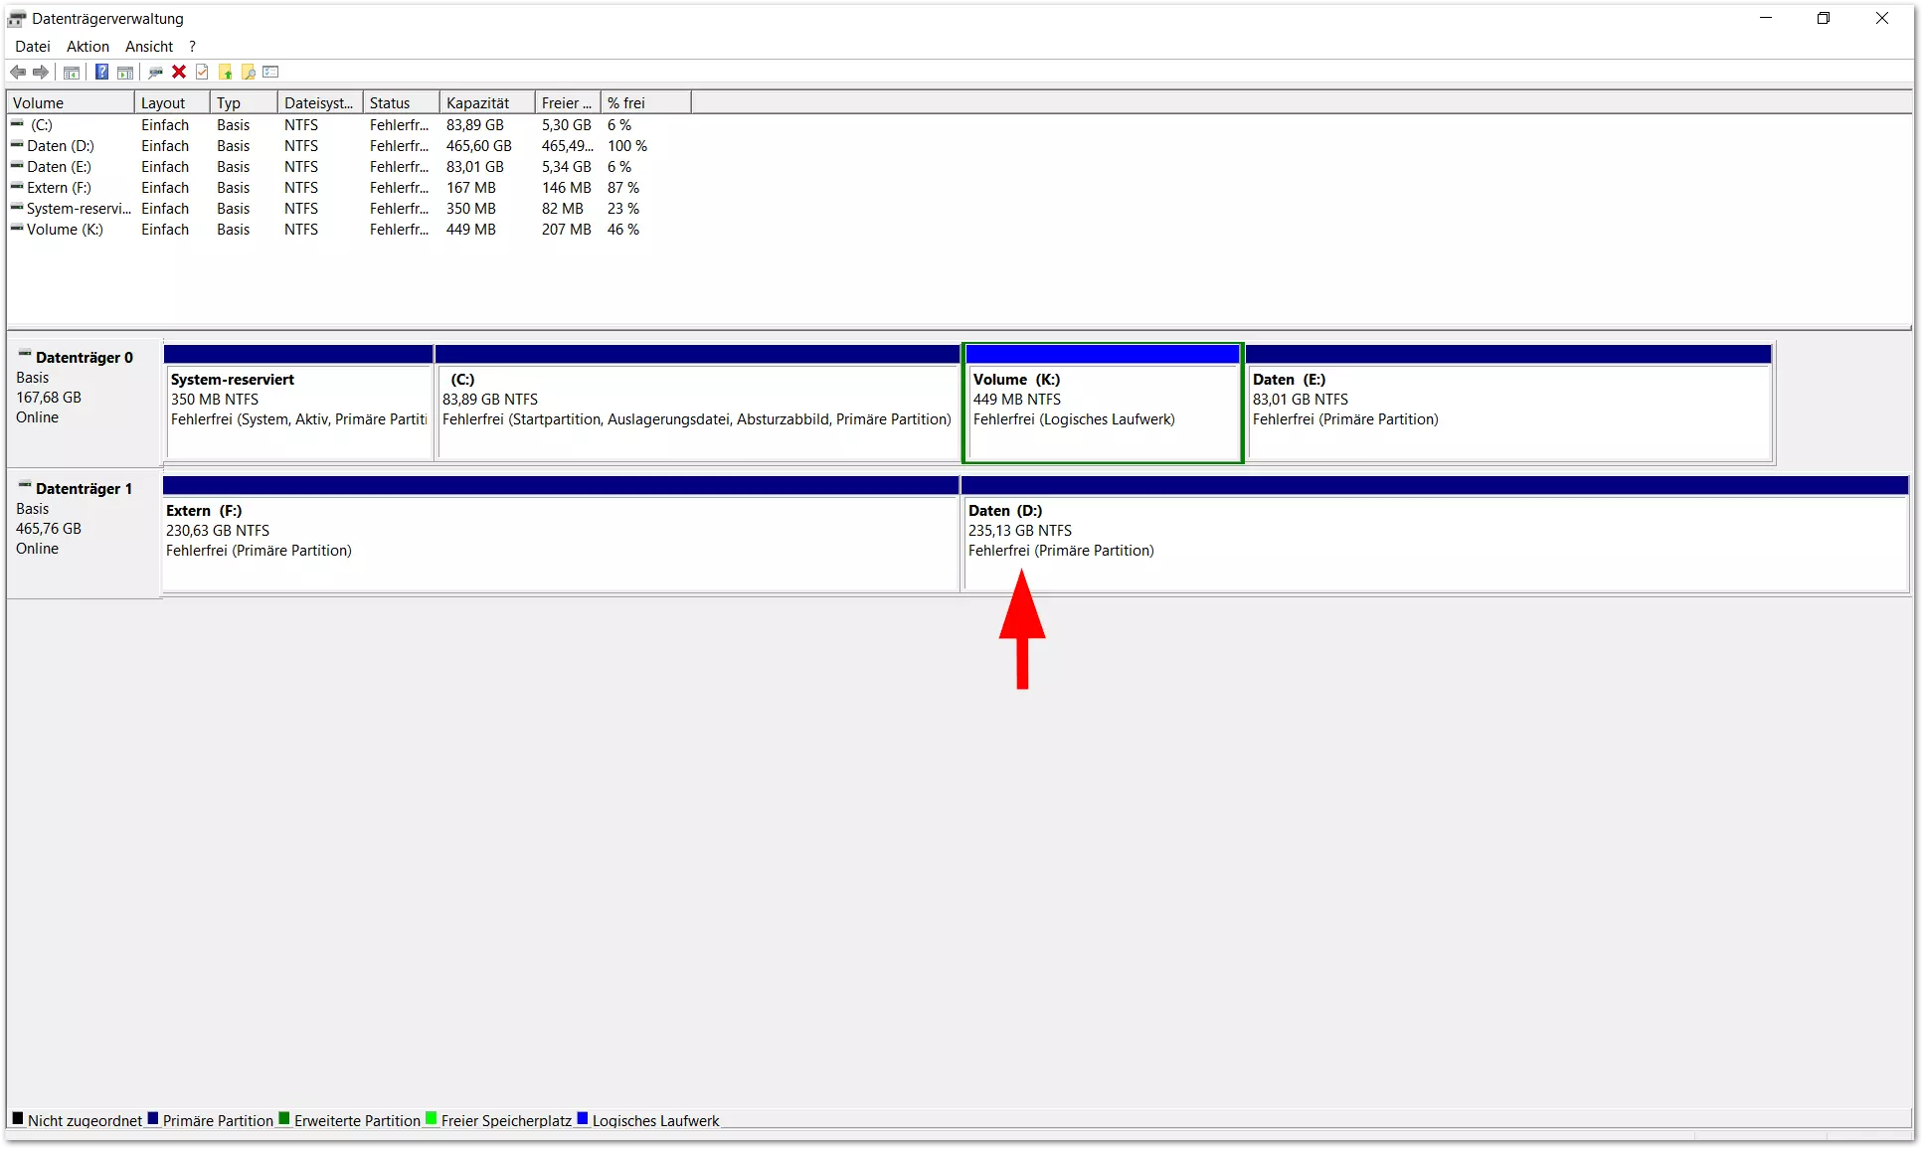Click the 100 % free cell
The image size is (1923, 1149).
coord(627,146)
